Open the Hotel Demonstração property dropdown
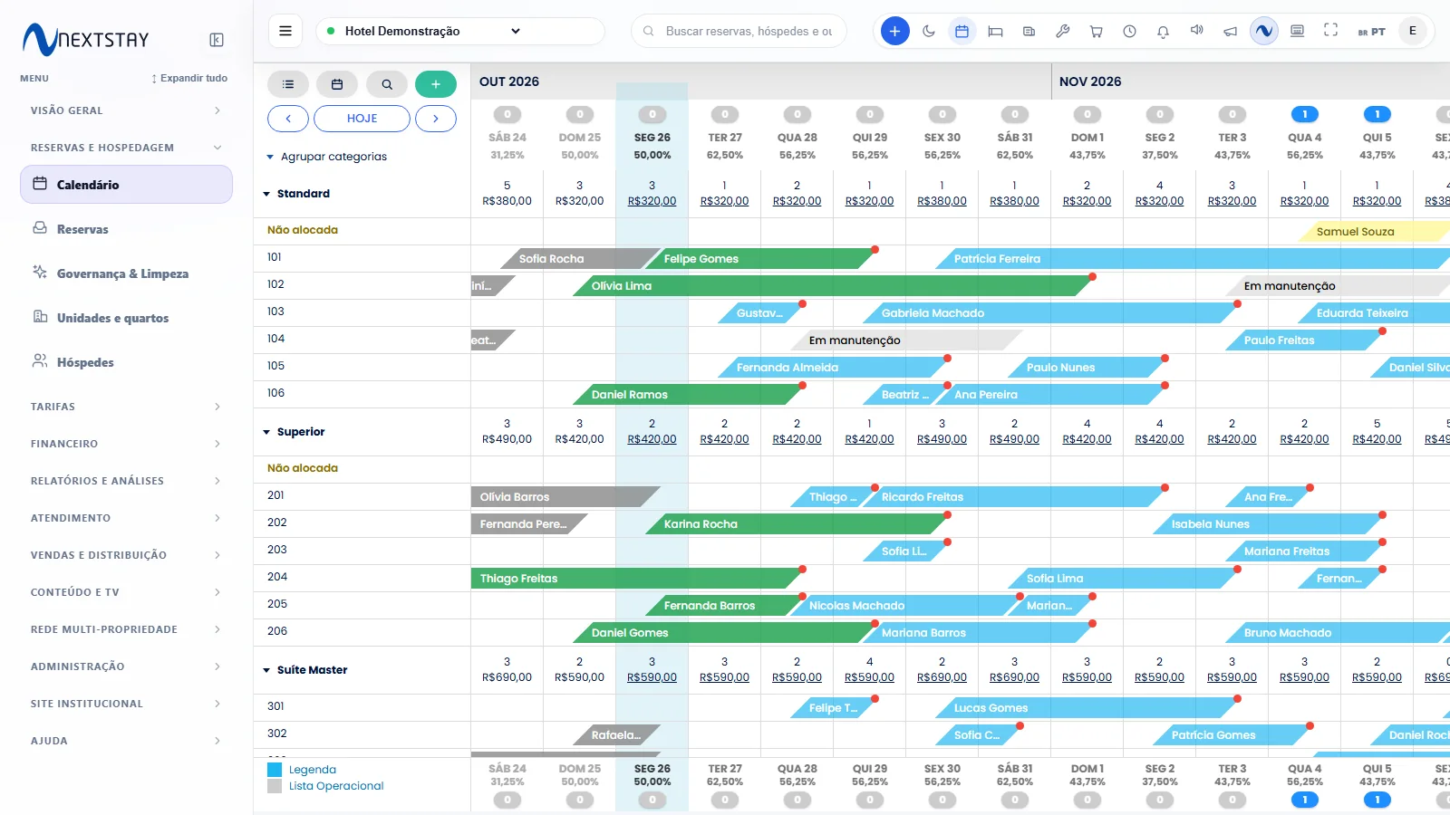The image size is (1450, 815). click(460, 31)
